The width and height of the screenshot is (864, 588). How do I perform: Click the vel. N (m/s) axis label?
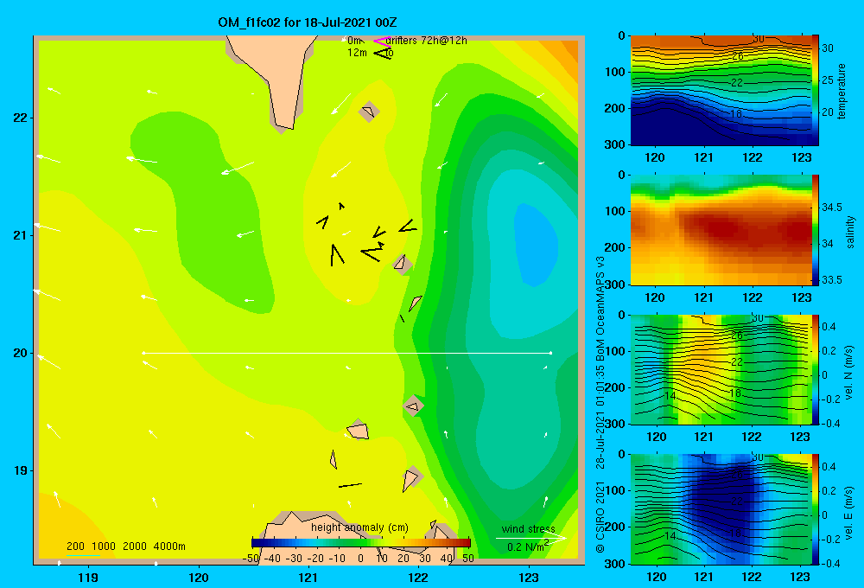click(x=849, y=373)
